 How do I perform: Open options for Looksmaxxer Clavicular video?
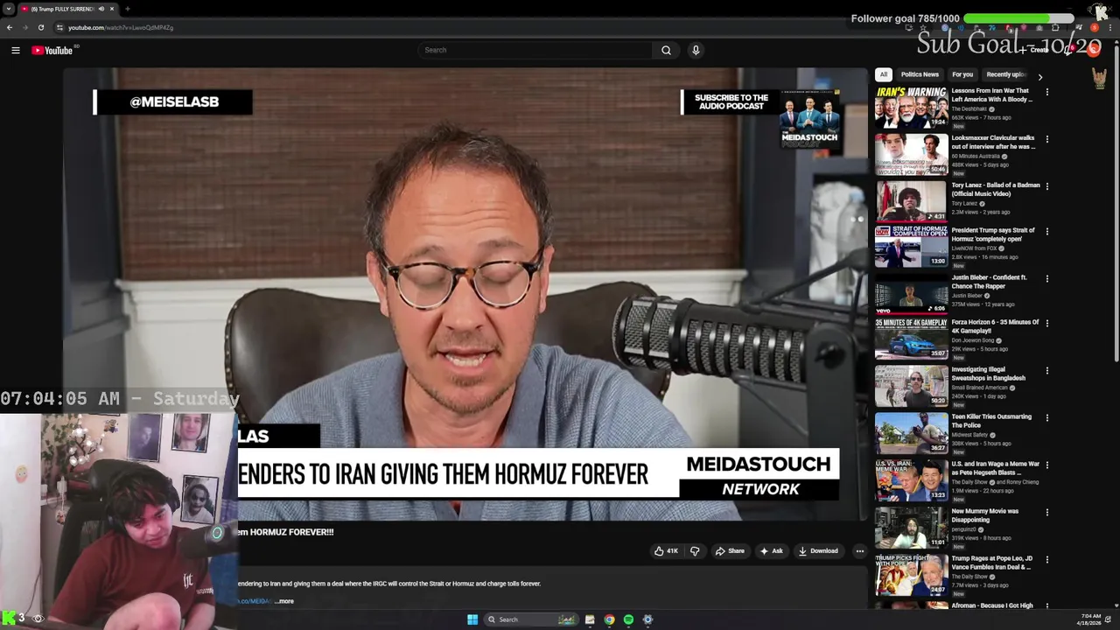[x=1046, y=139]
